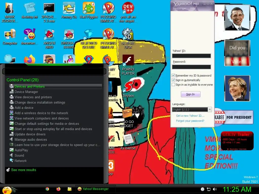Click the Yahoo! ID input field
Screen dimensions: 259x194
pyautogui.click(x=191, y=56)
